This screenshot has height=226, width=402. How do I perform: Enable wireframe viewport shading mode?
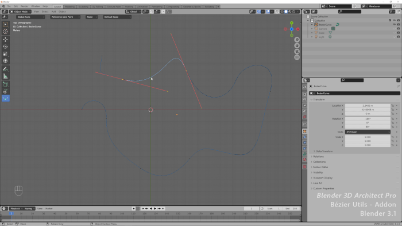pos(282,11)
